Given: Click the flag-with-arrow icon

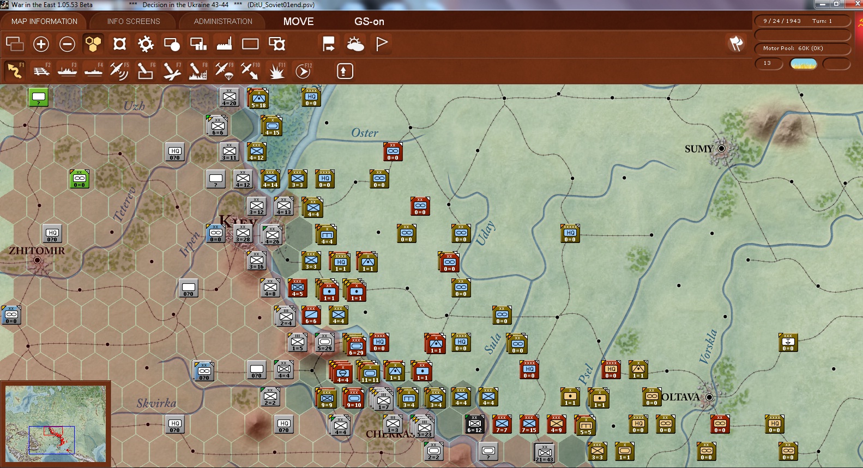Looking at the screenshot, I should (329, 44).
